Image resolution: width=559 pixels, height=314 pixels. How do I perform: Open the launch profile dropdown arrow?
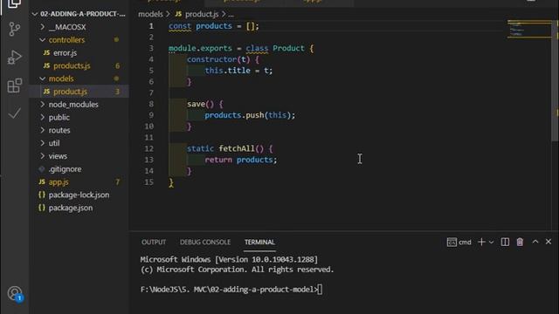click(x=491, y=242)
